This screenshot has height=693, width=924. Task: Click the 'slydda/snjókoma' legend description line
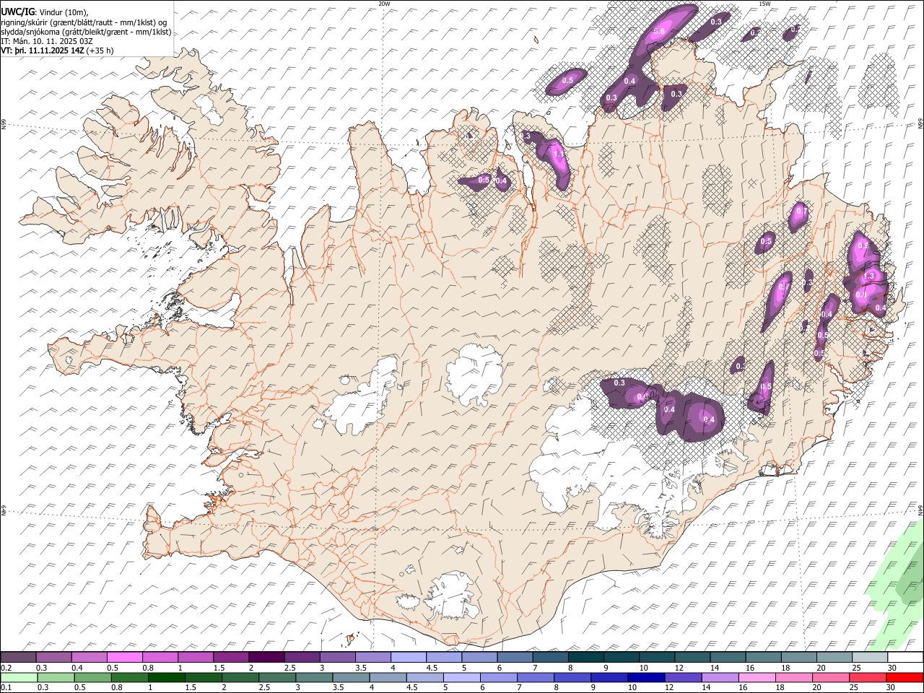(86, 32)
